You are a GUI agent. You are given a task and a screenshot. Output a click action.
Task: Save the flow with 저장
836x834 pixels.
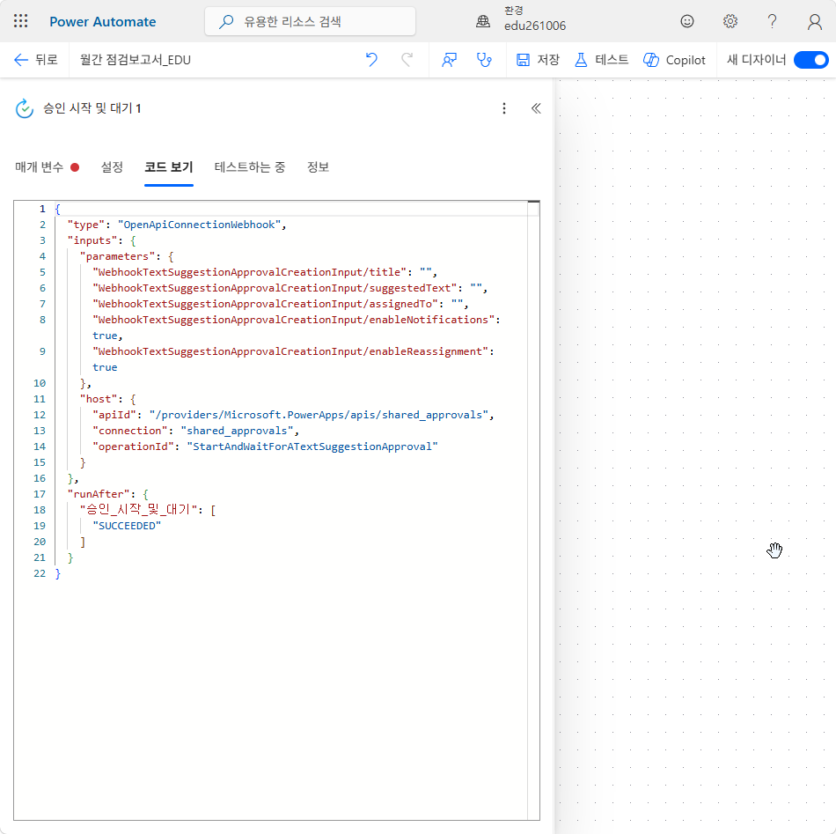point(538,60)
